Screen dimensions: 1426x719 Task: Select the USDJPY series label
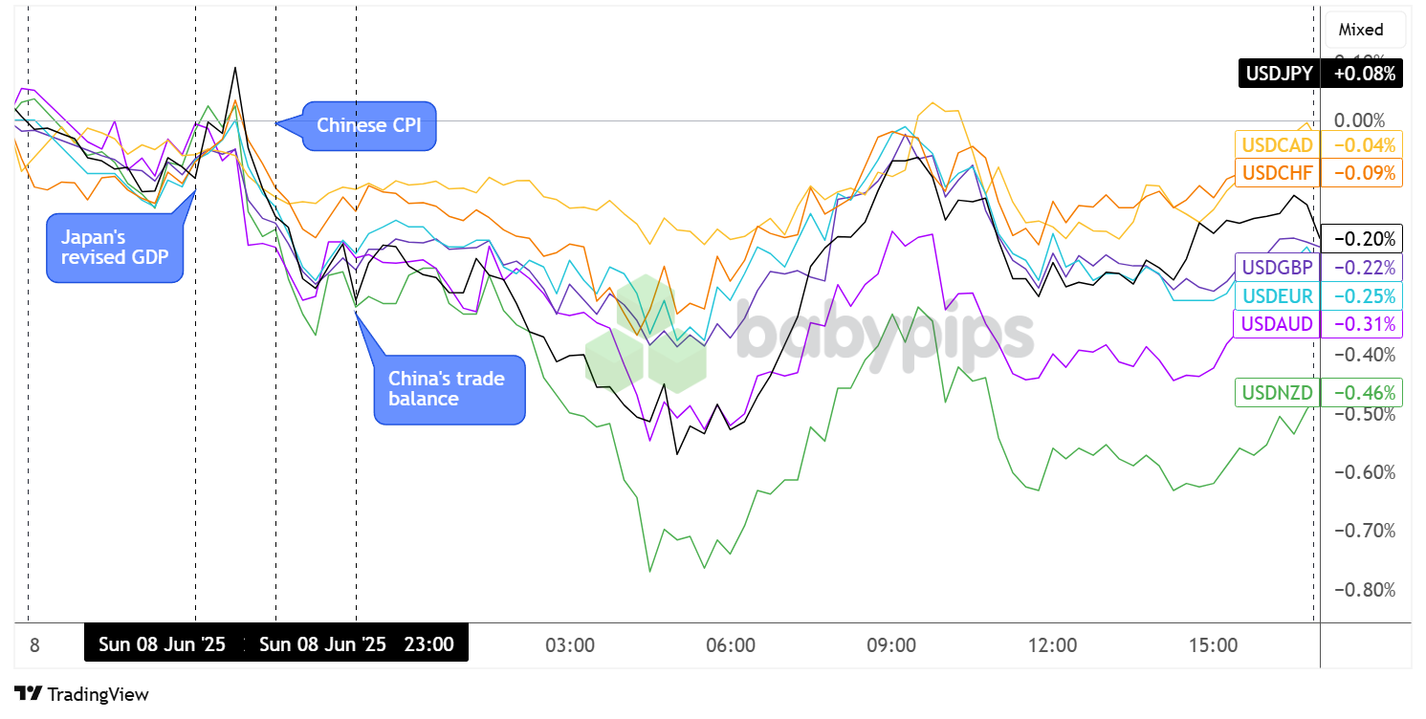pyautogui.click(x=1279, y=73)
